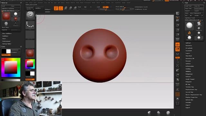Enable Rgb paint mode
The image size is (206, 116).
point(85,7)
